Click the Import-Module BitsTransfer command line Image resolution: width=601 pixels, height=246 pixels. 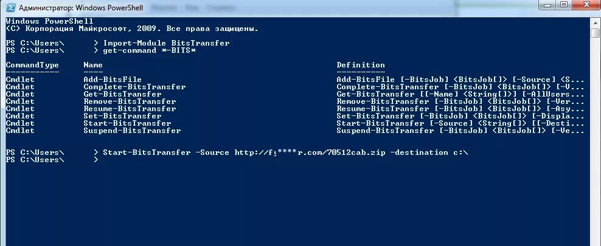coord(166,43)
